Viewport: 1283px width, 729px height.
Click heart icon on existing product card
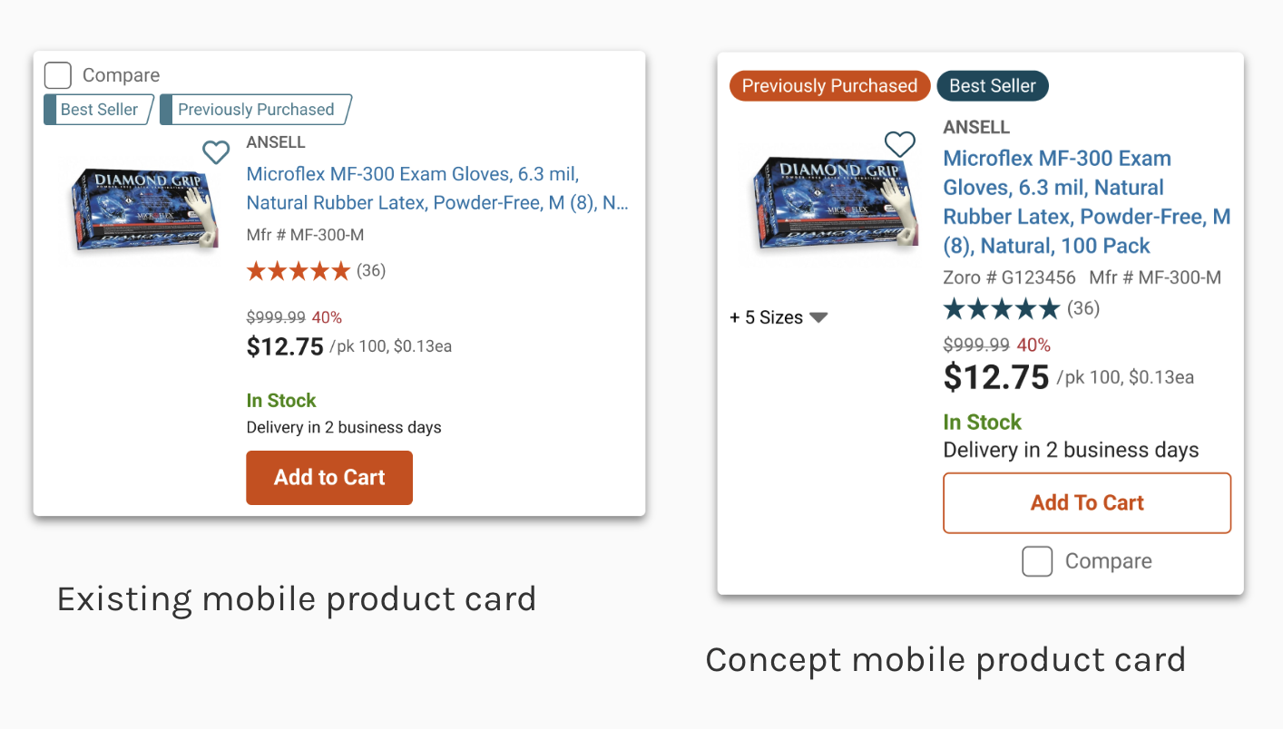(x=216, y=152)
